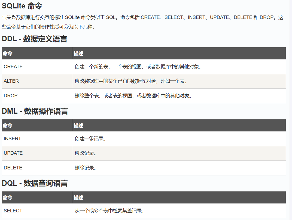This screenshot has height=220, width=292.
Task: Select the CREATE command cell
Action: [13, 67]
